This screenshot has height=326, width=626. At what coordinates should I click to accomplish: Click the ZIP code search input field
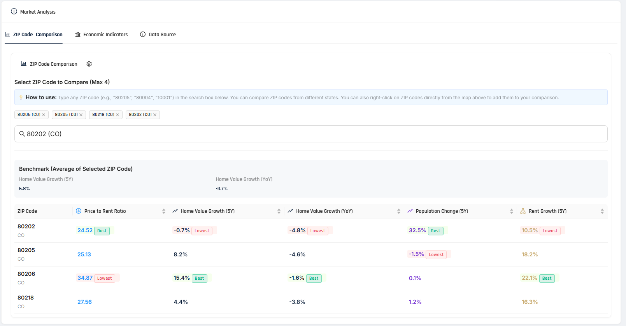[311, 134]
